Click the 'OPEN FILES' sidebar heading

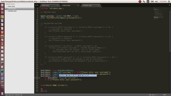point(10,4)
